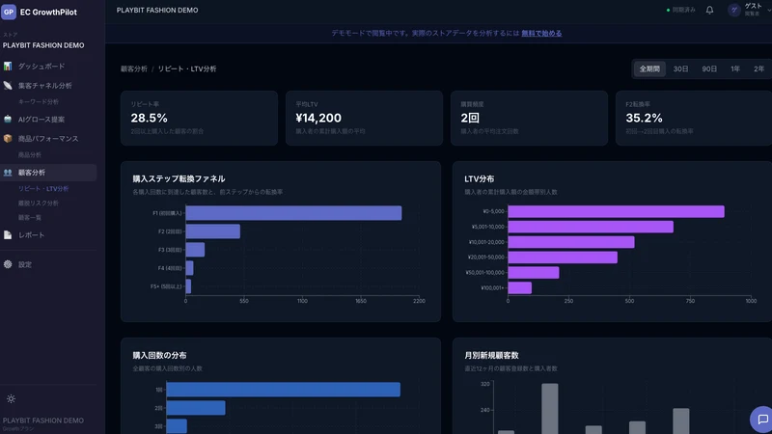Click the Growthプラン store entry at the sidebar bottom
This screenshot has height=434, width=772.
click(x=43, y=423)
